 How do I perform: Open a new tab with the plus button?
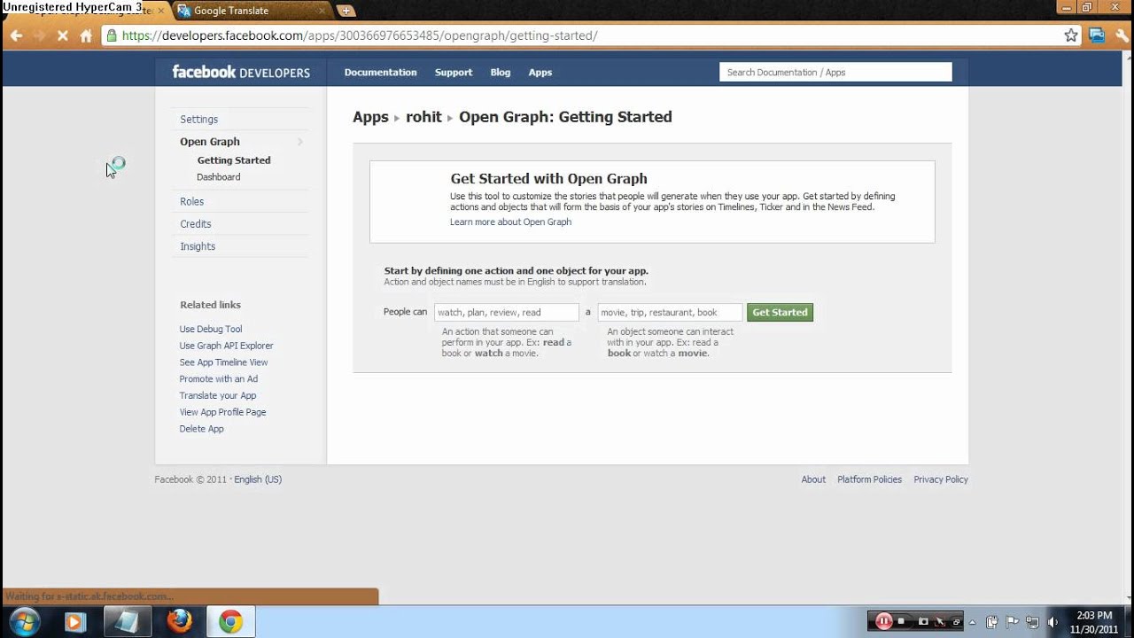click(x=346, y=11)
